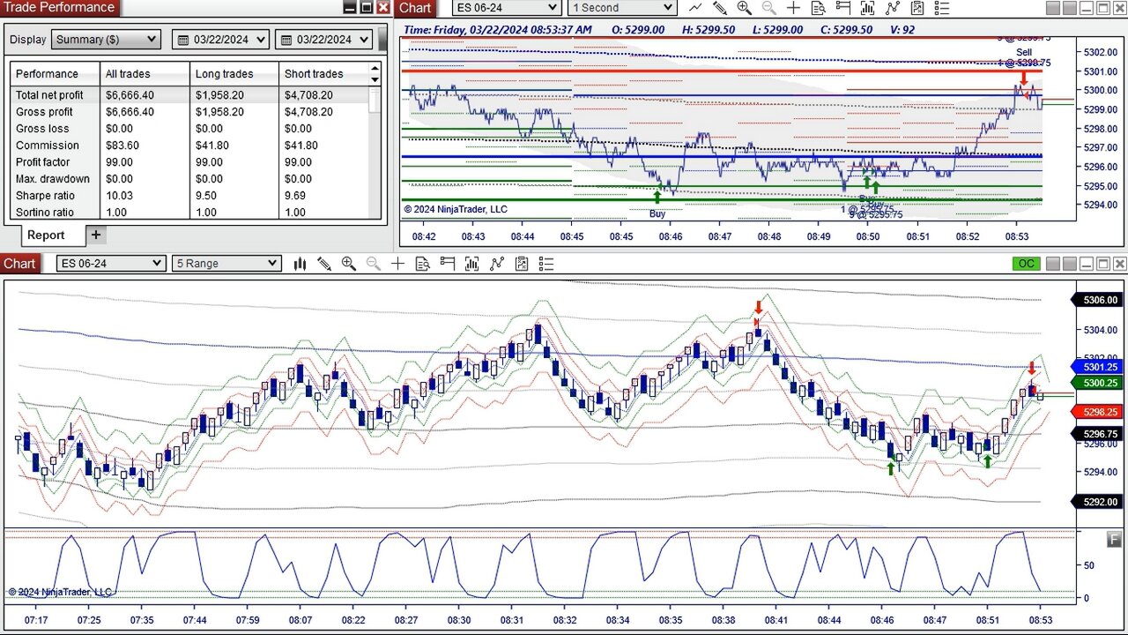This screenshot has width=1128, height=635.
Task: Toggle the green OC button on bottom chart
Action: point(1027,264)
